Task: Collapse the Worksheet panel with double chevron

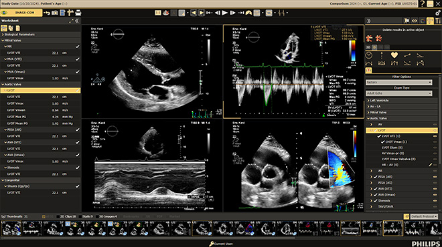Action: pos(77,21)
